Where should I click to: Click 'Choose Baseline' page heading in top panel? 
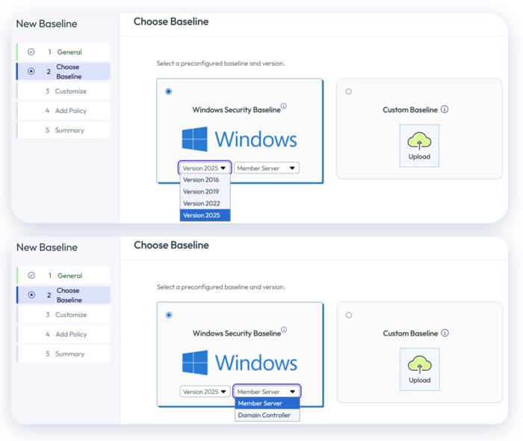coord(171,22)
